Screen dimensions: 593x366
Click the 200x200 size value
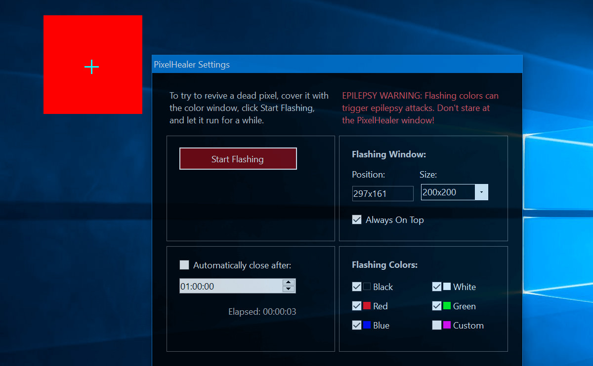tap(439, 192)
